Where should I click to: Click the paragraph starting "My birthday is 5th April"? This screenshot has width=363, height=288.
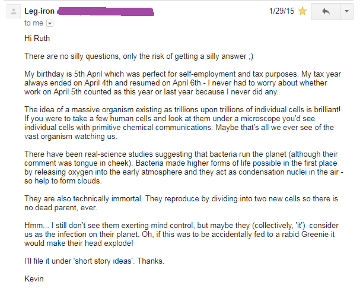178,83
